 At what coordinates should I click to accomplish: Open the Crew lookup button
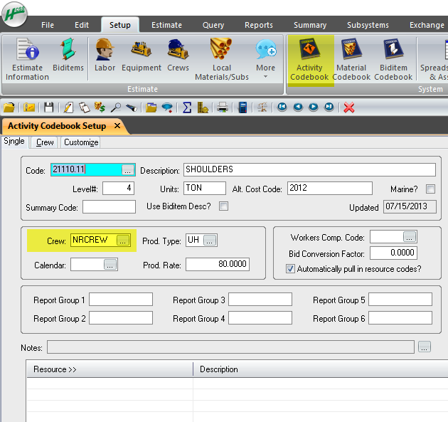pyautogui.click(x=123, y=241)
